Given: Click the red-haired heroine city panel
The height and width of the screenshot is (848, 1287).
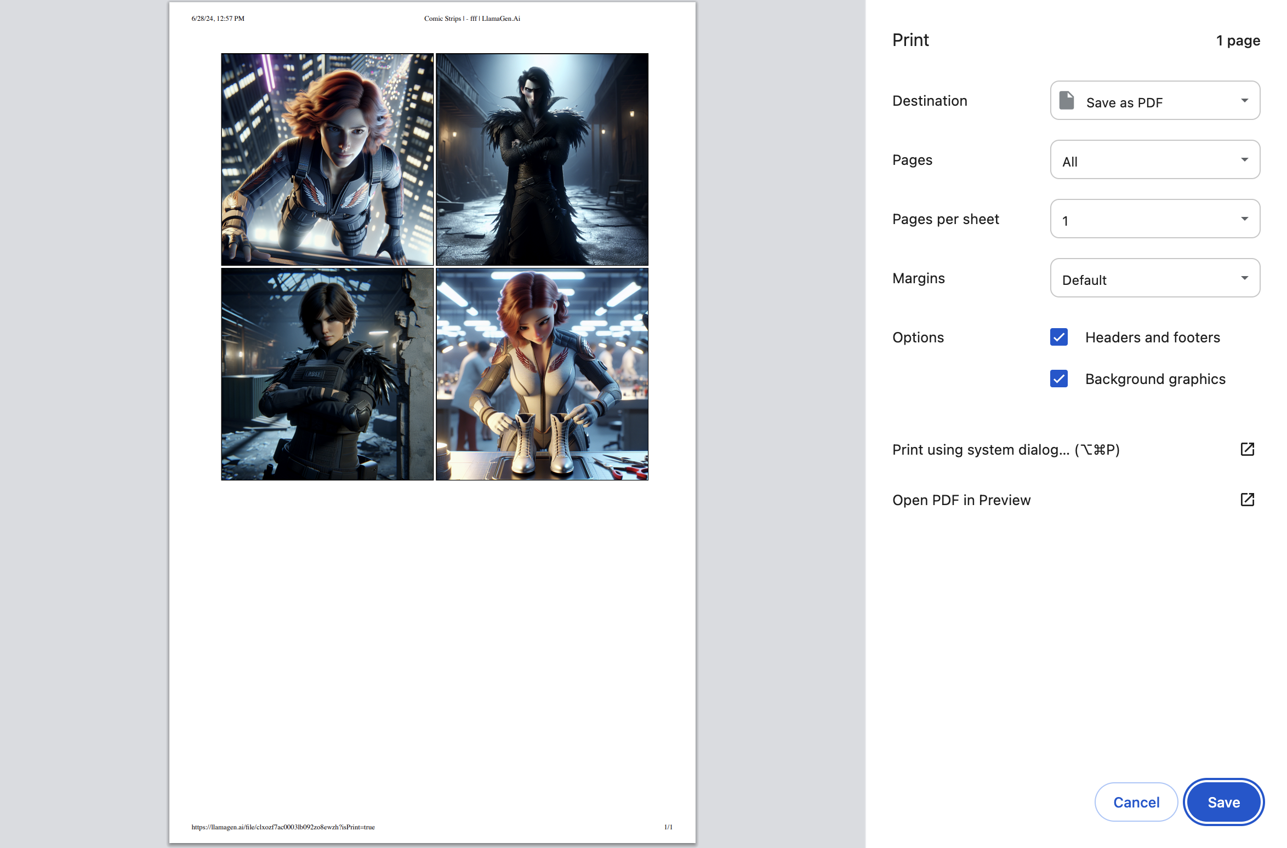Looking at the screenshot, I should pos(327,159).
